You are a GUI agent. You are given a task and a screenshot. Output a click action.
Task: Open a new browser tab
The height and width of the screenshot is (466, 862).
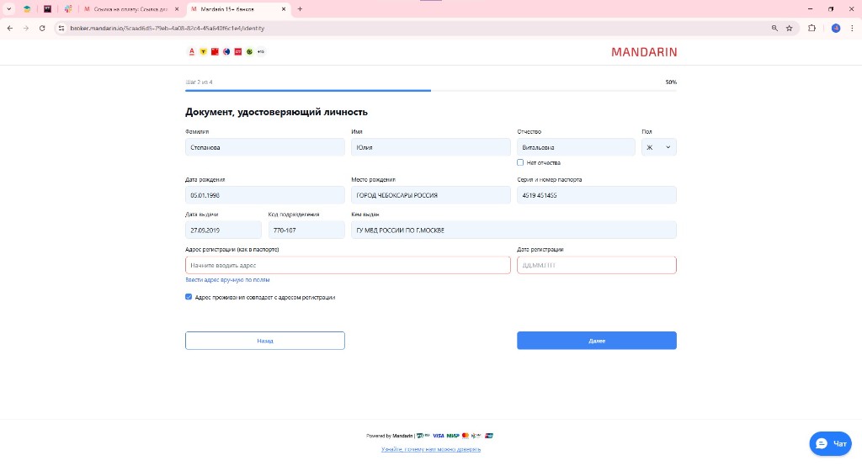(300, 8)
